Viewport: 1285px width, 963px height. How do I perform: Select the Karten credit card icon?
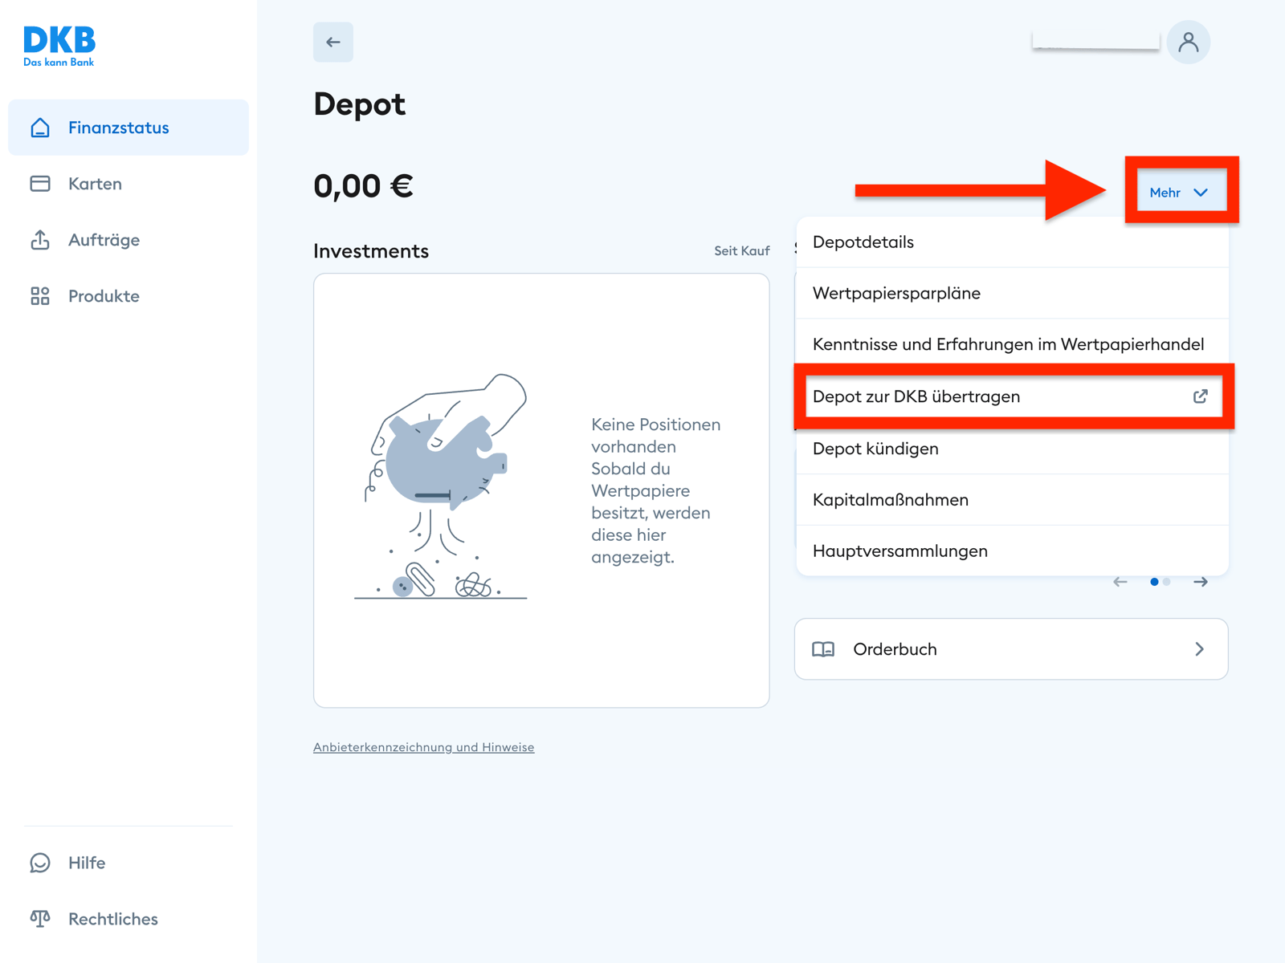39,183
